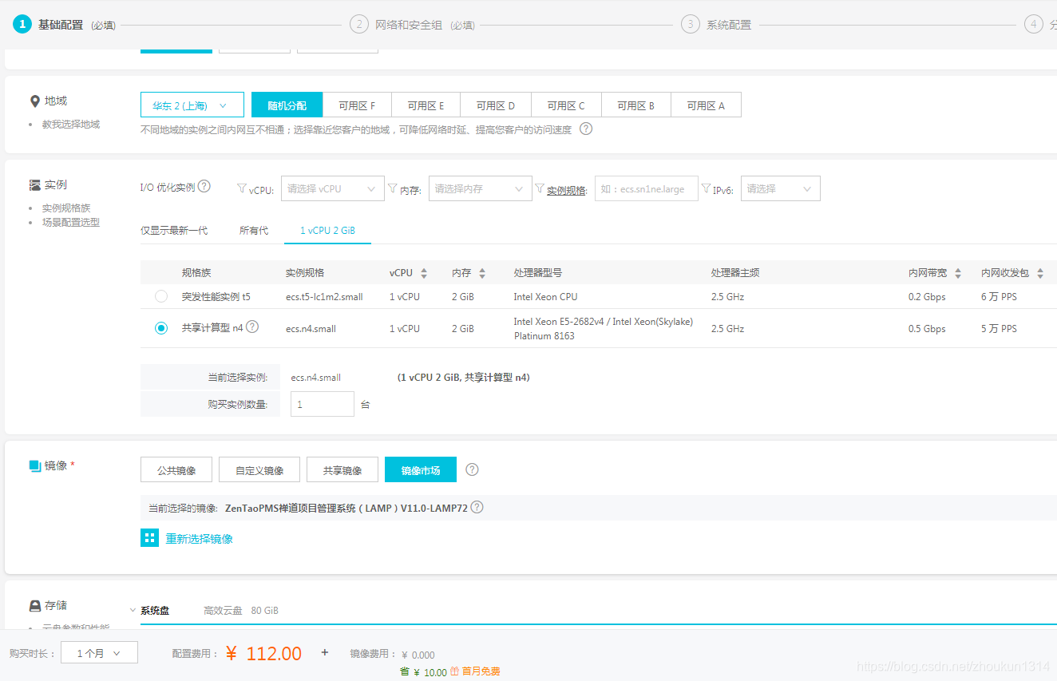Image resolution: width=1057 pixels, height=681 pixels.
Task: Click help icon next to region description
Action: [586, 129]
